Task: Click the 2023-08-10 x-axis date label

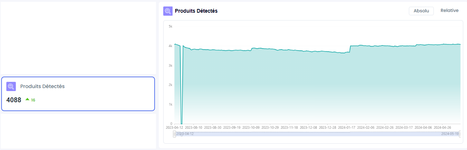Action: (x=193, y=127)
